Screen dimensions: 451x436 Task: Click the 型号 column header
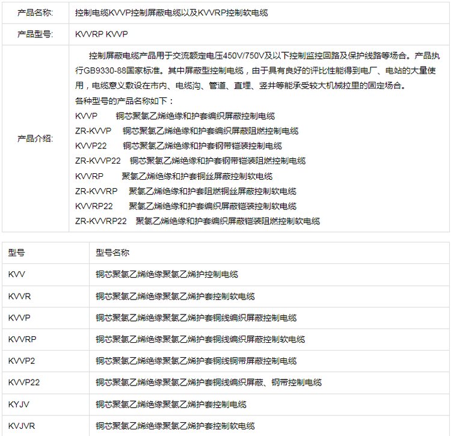tap(46, 253)
